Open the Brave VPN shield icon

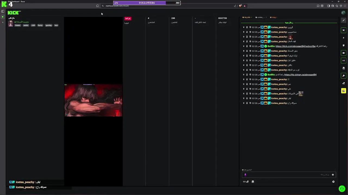(x=341, y=6)
